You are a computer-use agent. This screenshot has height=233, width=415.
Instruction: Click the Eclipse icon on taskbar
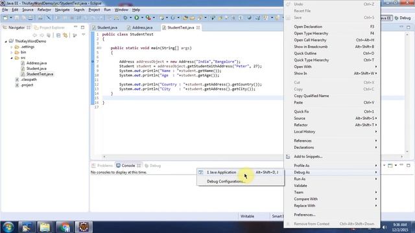click(x=84, y=227)
